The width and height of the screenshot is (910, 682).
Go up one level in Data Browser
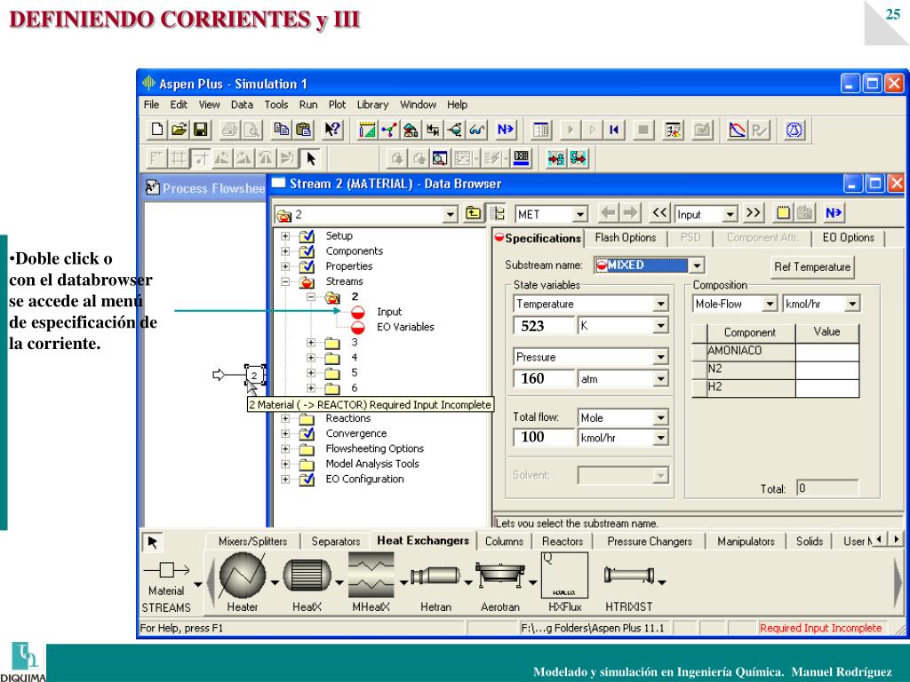474,213
